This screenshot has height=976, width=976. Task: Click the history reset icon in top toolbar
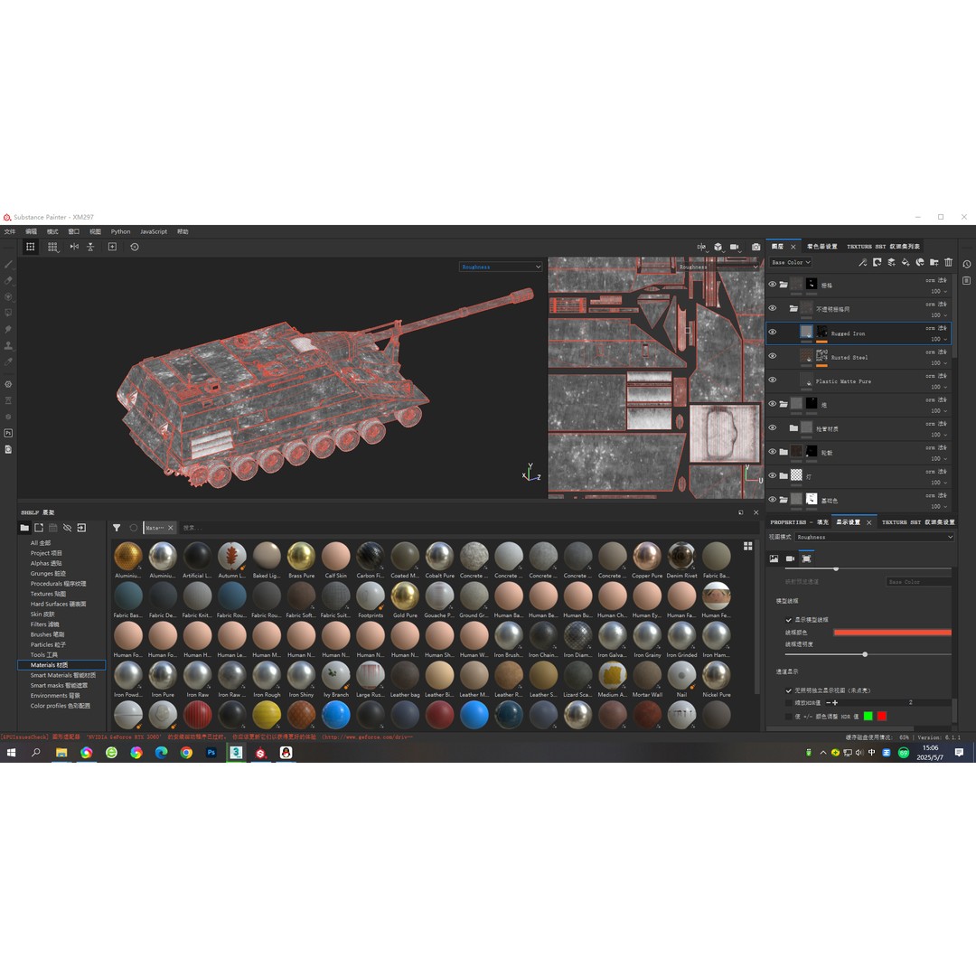135,247
